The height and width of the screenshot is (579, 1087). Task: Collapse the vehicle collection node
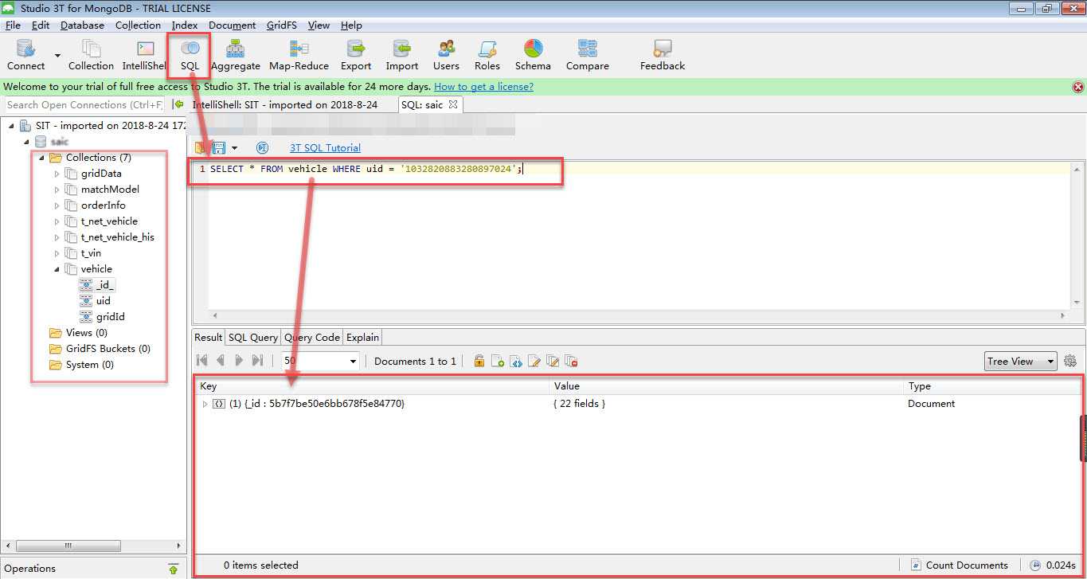coord(57,268)
